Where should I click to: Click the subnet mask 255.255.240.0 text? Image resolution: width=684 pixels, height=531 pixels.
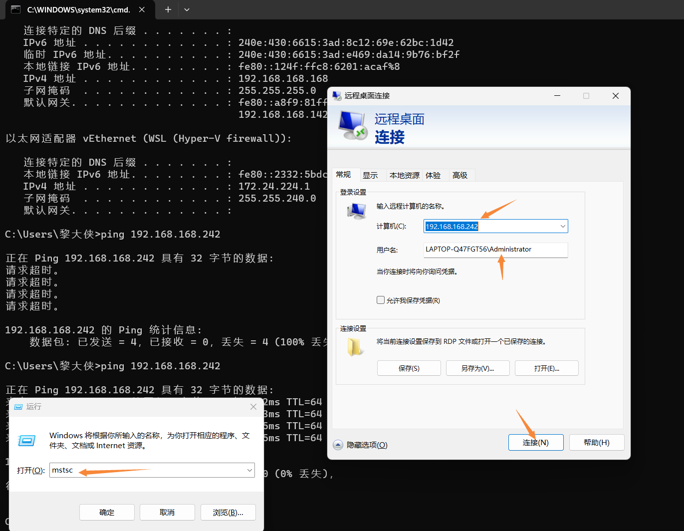pyautogui.click(x=277, y=198)
